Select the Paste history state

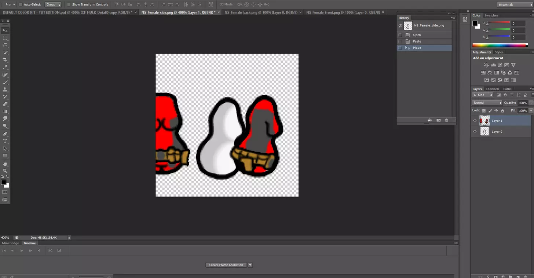coord(417,41)
